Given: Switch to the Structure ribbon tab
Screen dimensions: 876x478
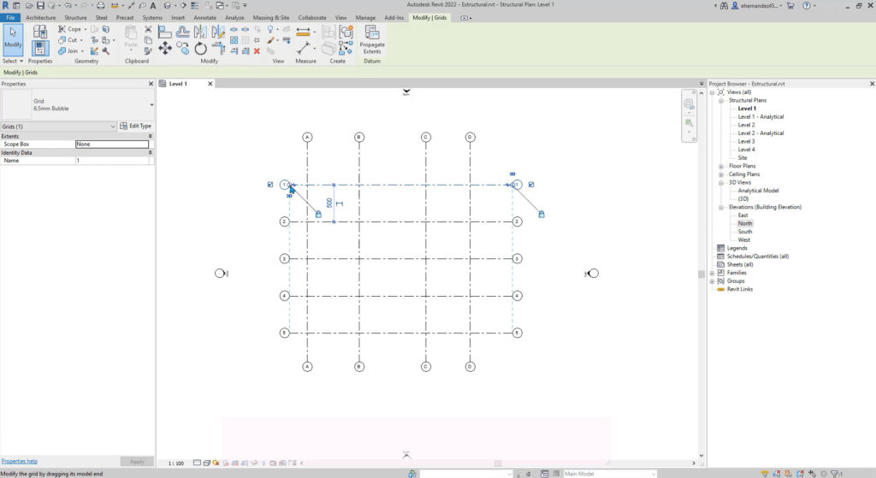Looking at the screenshot, I should click(75, 17).
